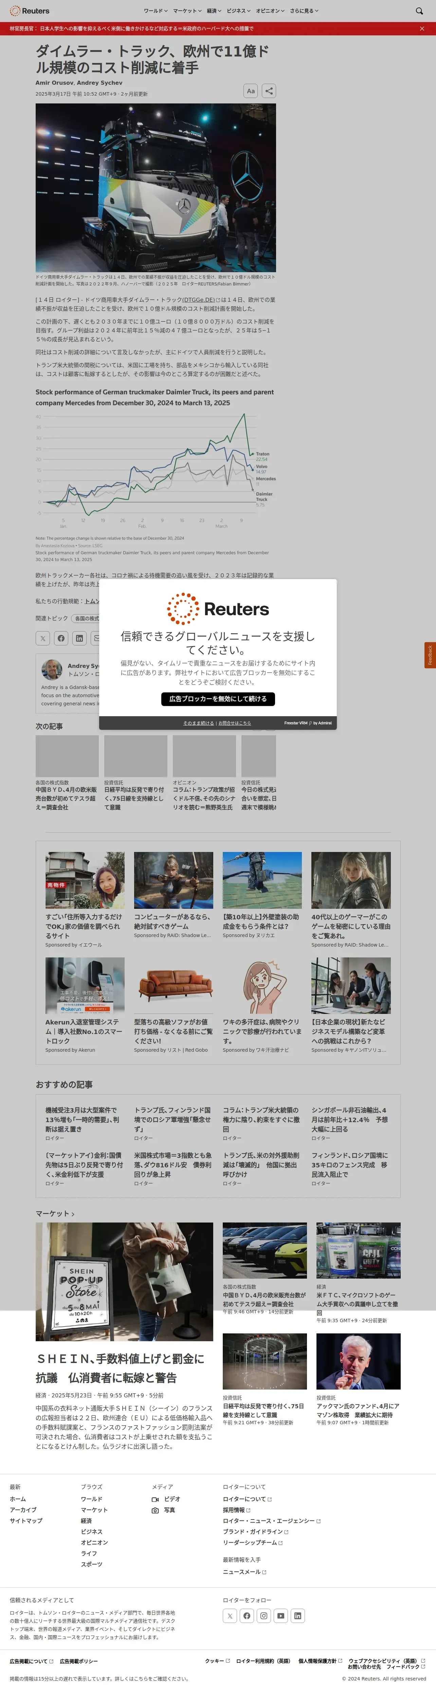Image resolution: width=436 pixels, height=1691 pixels.
Task: Go to footer アーカイブ link
Action: (23, 1510)
